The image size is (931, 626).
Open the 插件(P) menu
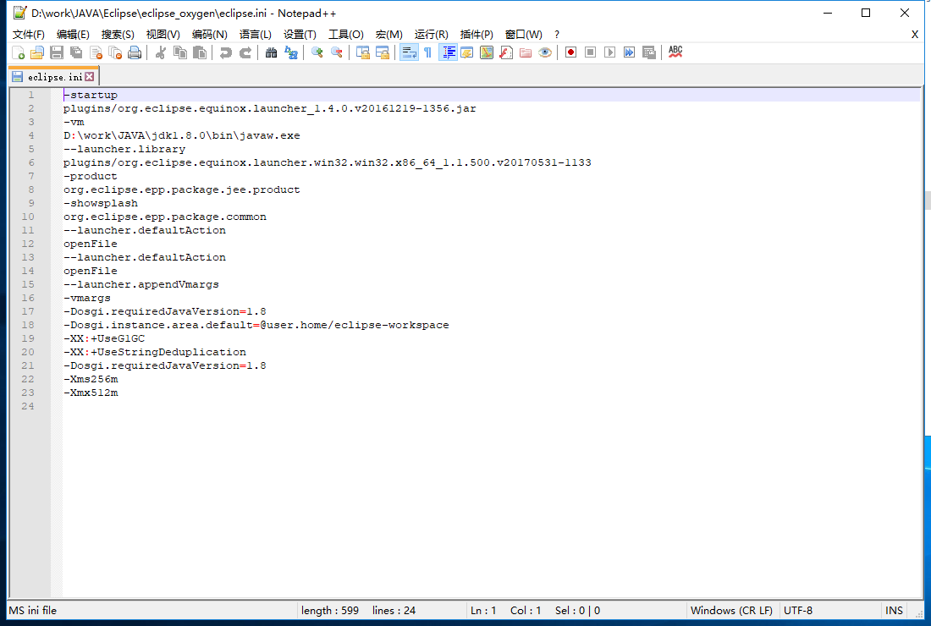[x=477, y=35]
